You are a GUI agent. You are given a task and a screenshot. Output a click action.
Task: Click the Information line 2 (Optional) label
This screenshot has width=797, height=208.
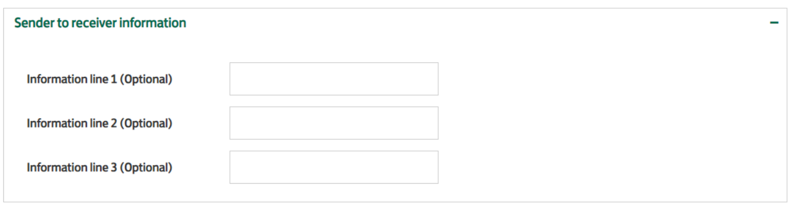tap(100, 124)
